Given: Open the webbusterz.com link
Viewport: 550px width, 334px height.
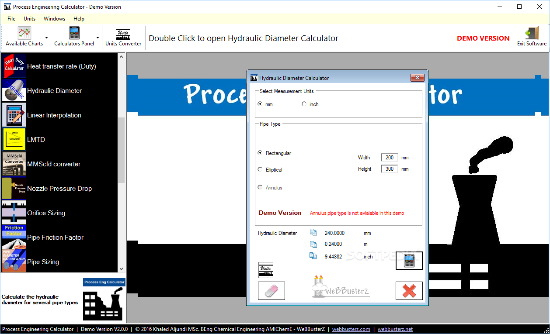Looking at the screenshot, I should (351, 329).
